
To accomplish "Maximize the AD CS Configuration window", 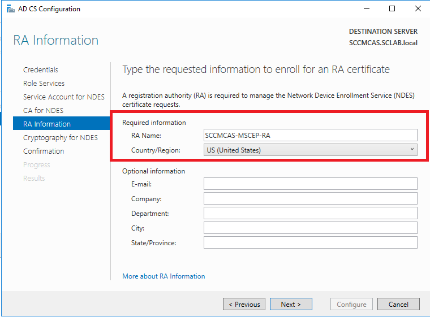I will coord(392,9).
